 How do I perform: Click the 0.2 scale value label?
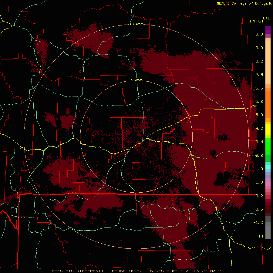tap(259, 196)
